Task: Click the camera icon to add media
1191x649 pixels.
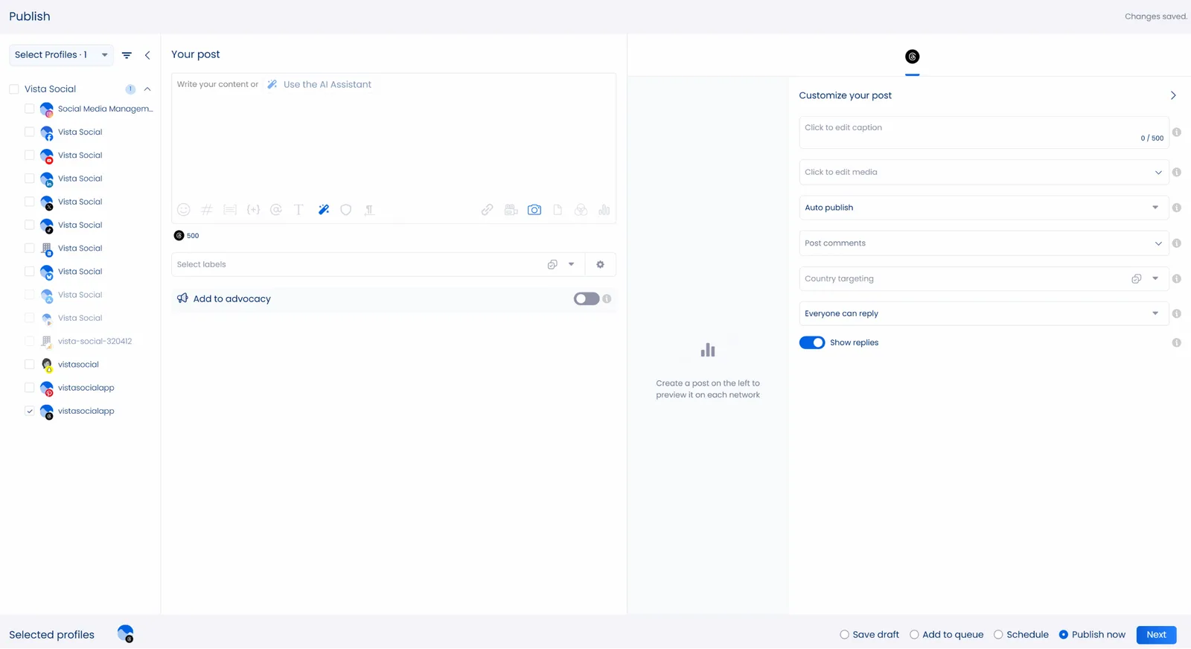Action: [x=534, y=210]
